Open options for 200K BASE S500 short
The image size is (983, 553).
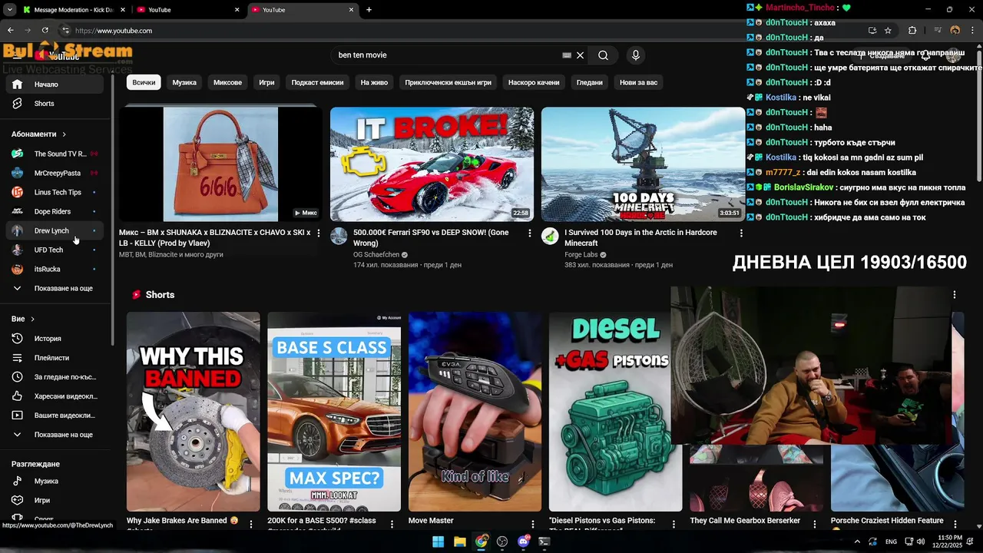pos(392,525)
